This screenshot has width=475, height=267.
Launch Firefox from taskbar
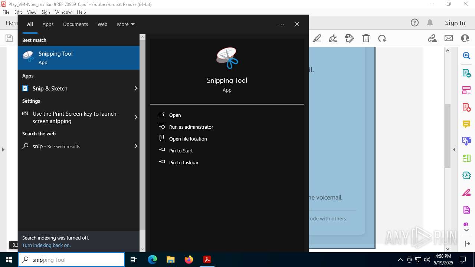click(x=189, y=260)
